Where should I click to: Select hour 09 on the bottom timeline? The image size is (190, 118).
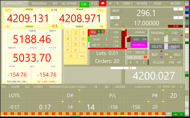(64, 114)
